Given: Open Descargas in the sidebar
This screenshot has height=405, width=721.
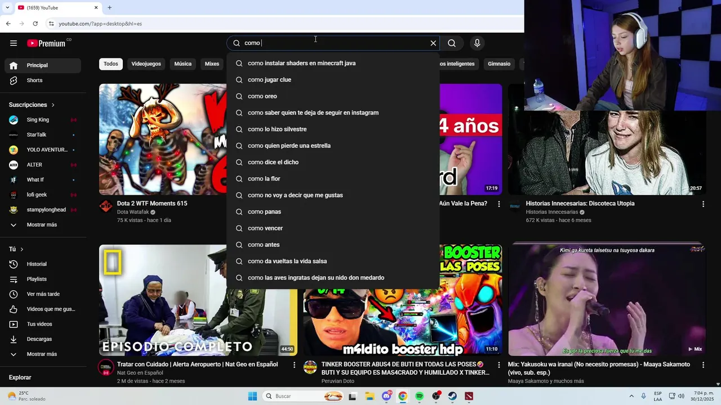Looking at the screenshot, I should (43, 339).
